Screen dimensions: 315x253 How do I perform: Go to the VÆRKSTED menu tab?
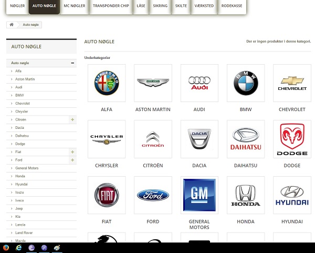click(x=204, y=6)
